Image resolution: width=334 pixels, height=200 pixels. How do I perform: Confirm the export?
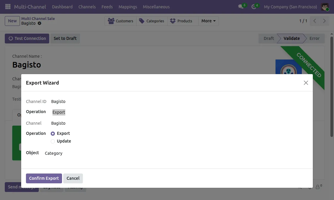point(44,178)
